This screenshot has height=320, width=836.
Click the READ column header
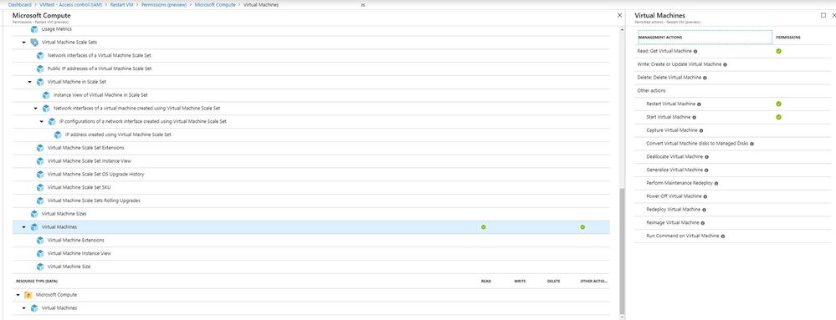485,281
